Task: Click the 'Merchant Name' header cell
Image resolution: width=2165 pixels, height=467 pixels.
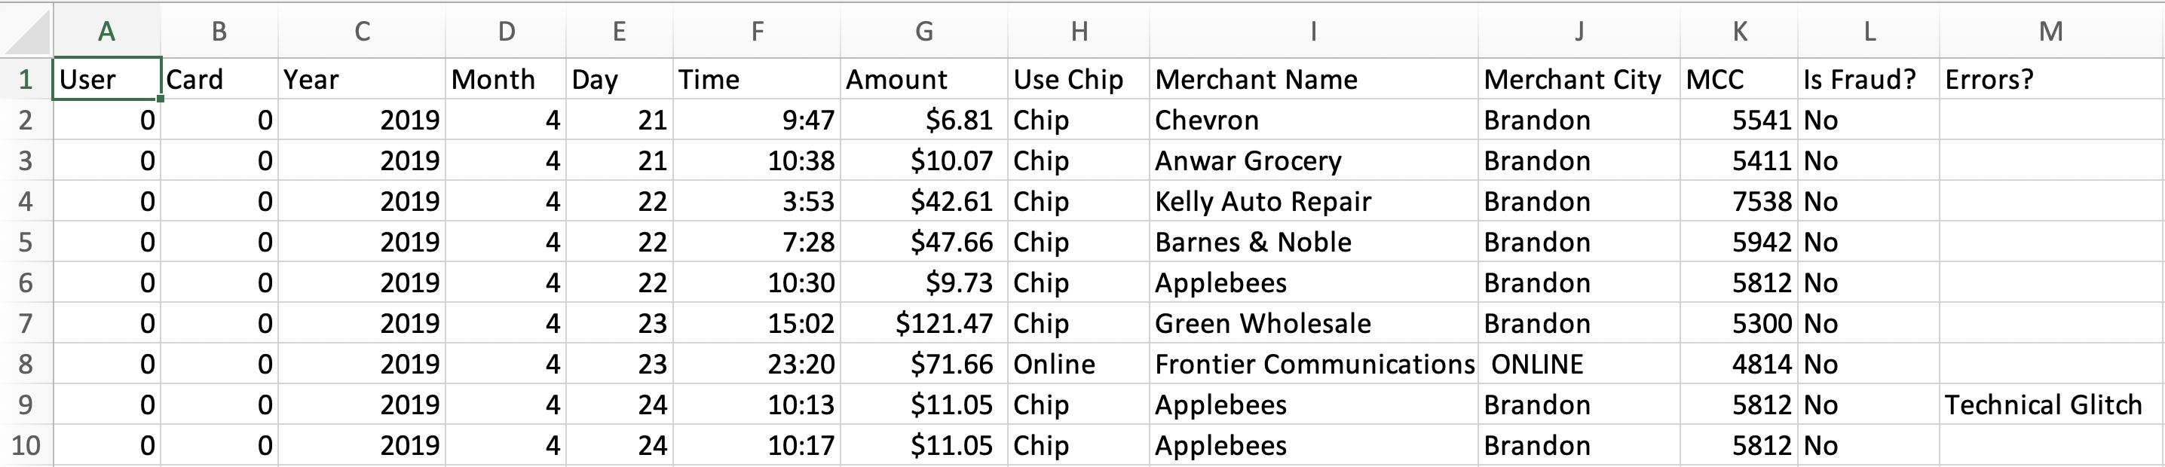Action: tap(1314, 79)
